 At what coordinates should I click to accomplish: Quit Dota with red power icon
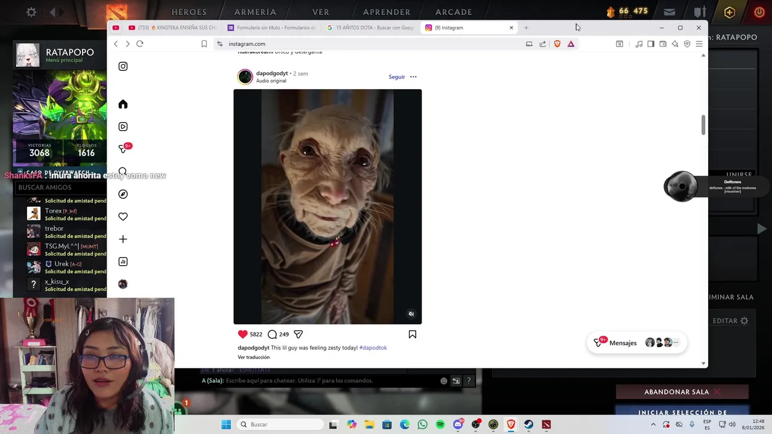[759, 11]
